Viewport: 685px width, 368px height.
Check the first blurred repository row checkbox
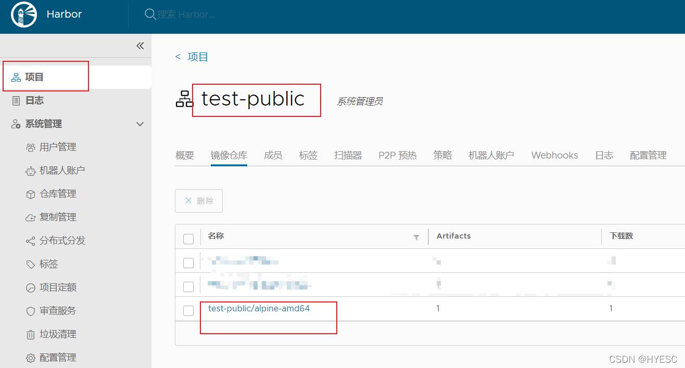click(x=188, y=263)
